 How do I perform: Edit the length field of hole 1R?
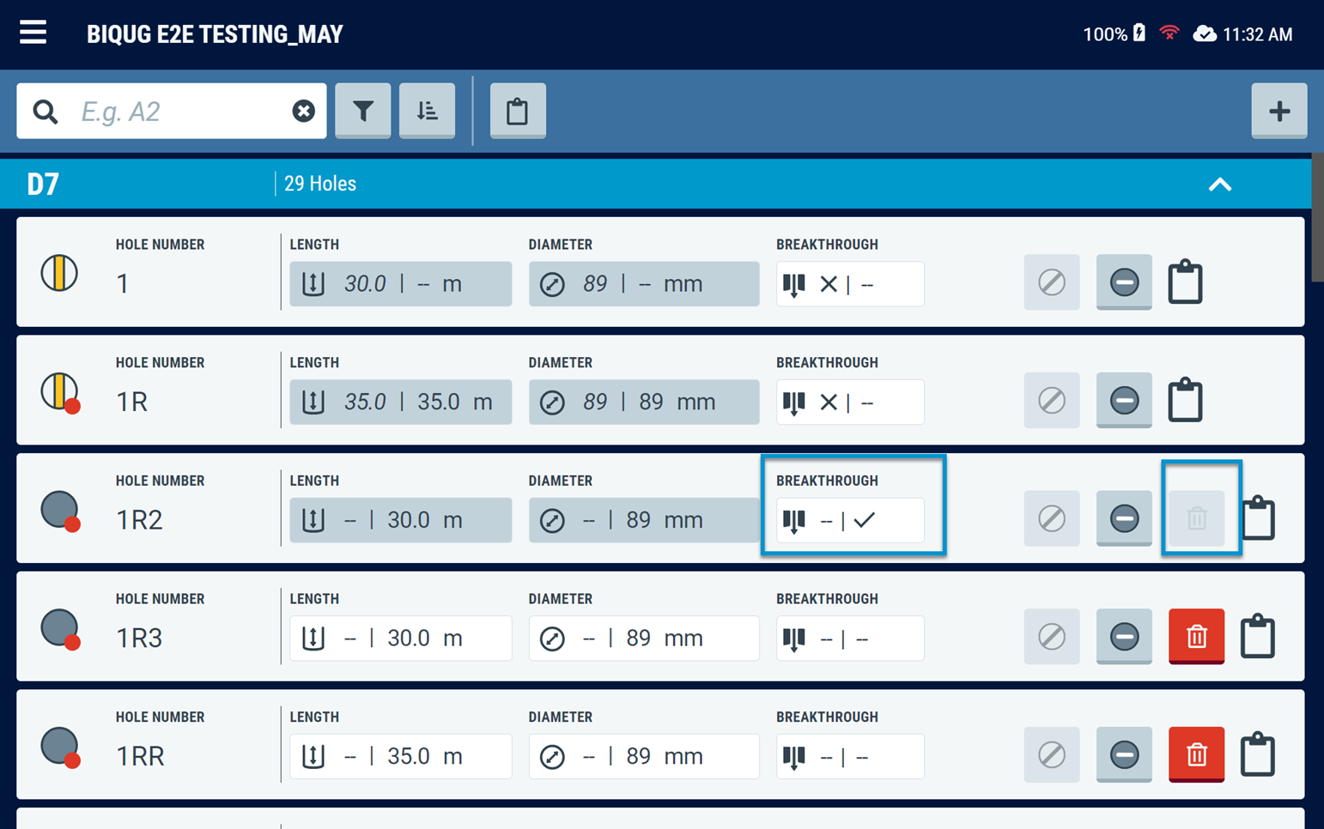[x=401, y=402]
